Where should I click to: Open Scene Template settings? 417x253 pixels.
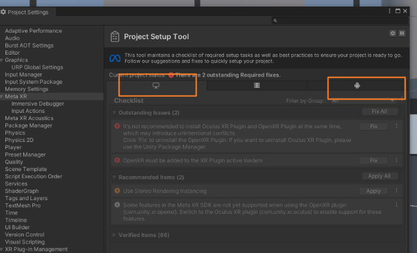click(26, 169)
